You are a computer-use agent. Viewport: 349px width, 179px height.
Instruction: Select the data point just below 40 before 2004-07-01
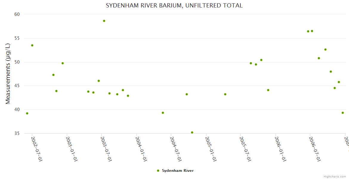pos(163,113)
